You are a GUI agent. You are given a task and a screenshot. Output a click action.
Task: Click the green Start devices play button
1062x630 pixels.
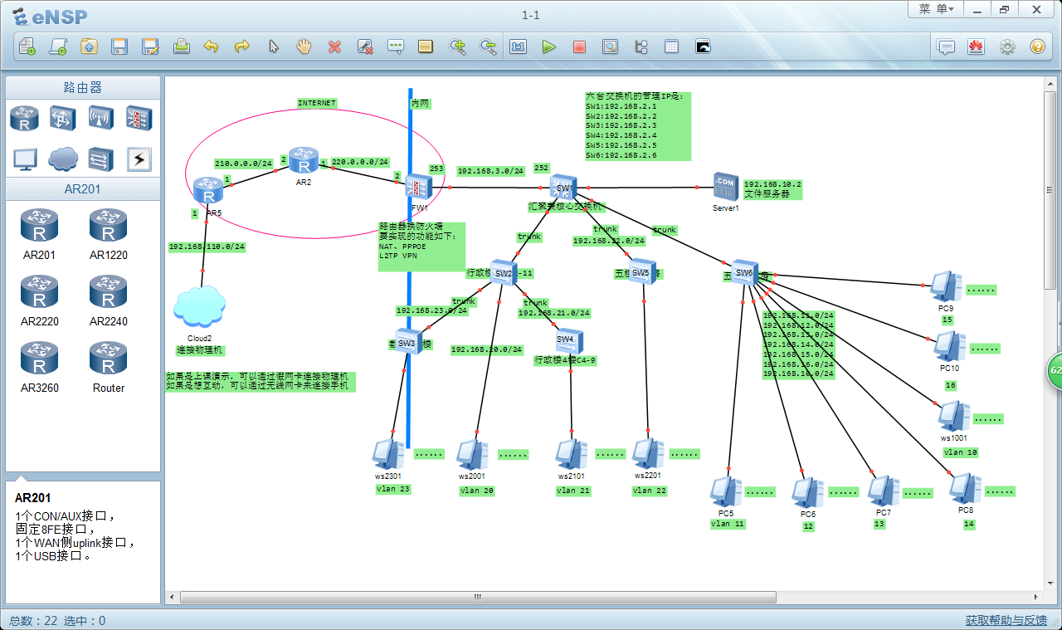coord(548,47)
